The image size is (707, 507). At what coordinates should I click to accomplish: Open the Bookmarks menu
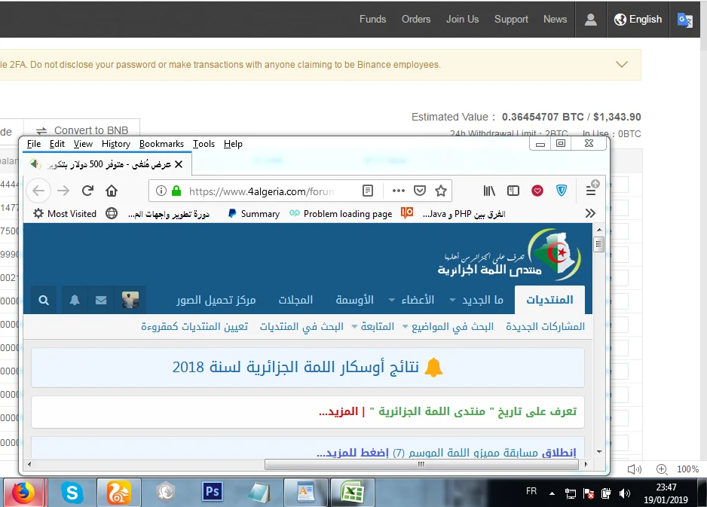(161, 144)
